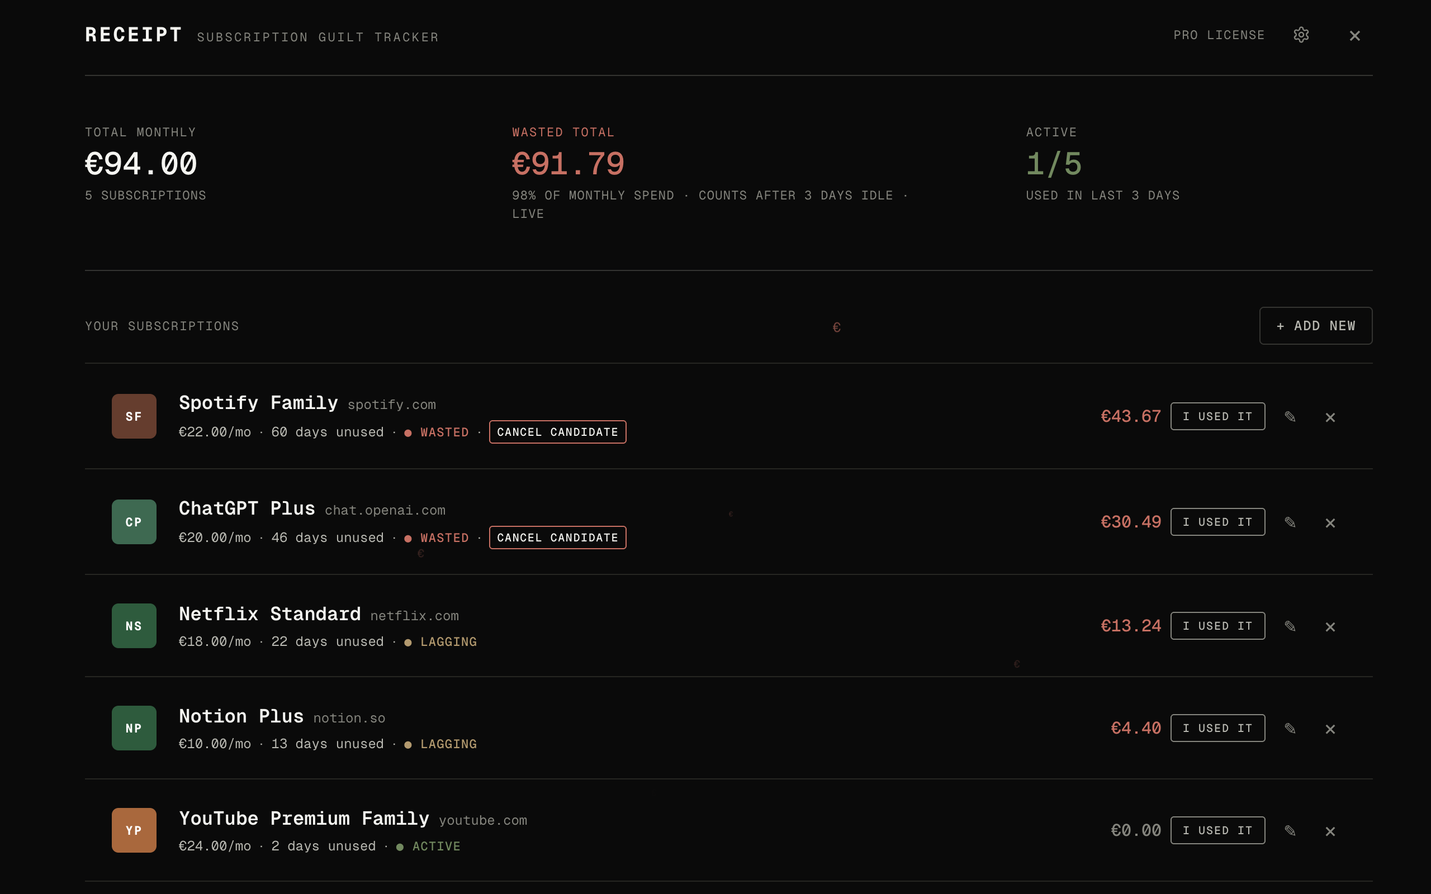The width and height of the screenshot is (1431, 894).
Task: Delete the Spotify Family subscription
Action: tap(1330, 417)
